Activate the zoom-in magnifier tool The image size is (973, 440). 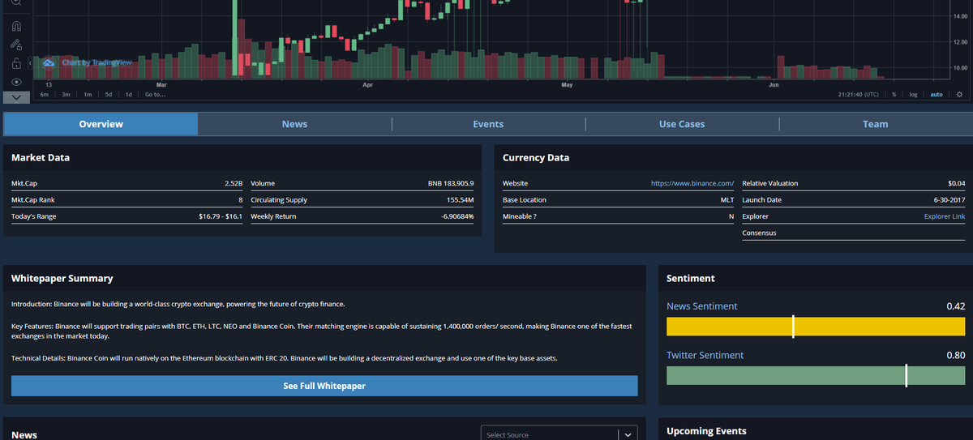[x=16, y=2]
